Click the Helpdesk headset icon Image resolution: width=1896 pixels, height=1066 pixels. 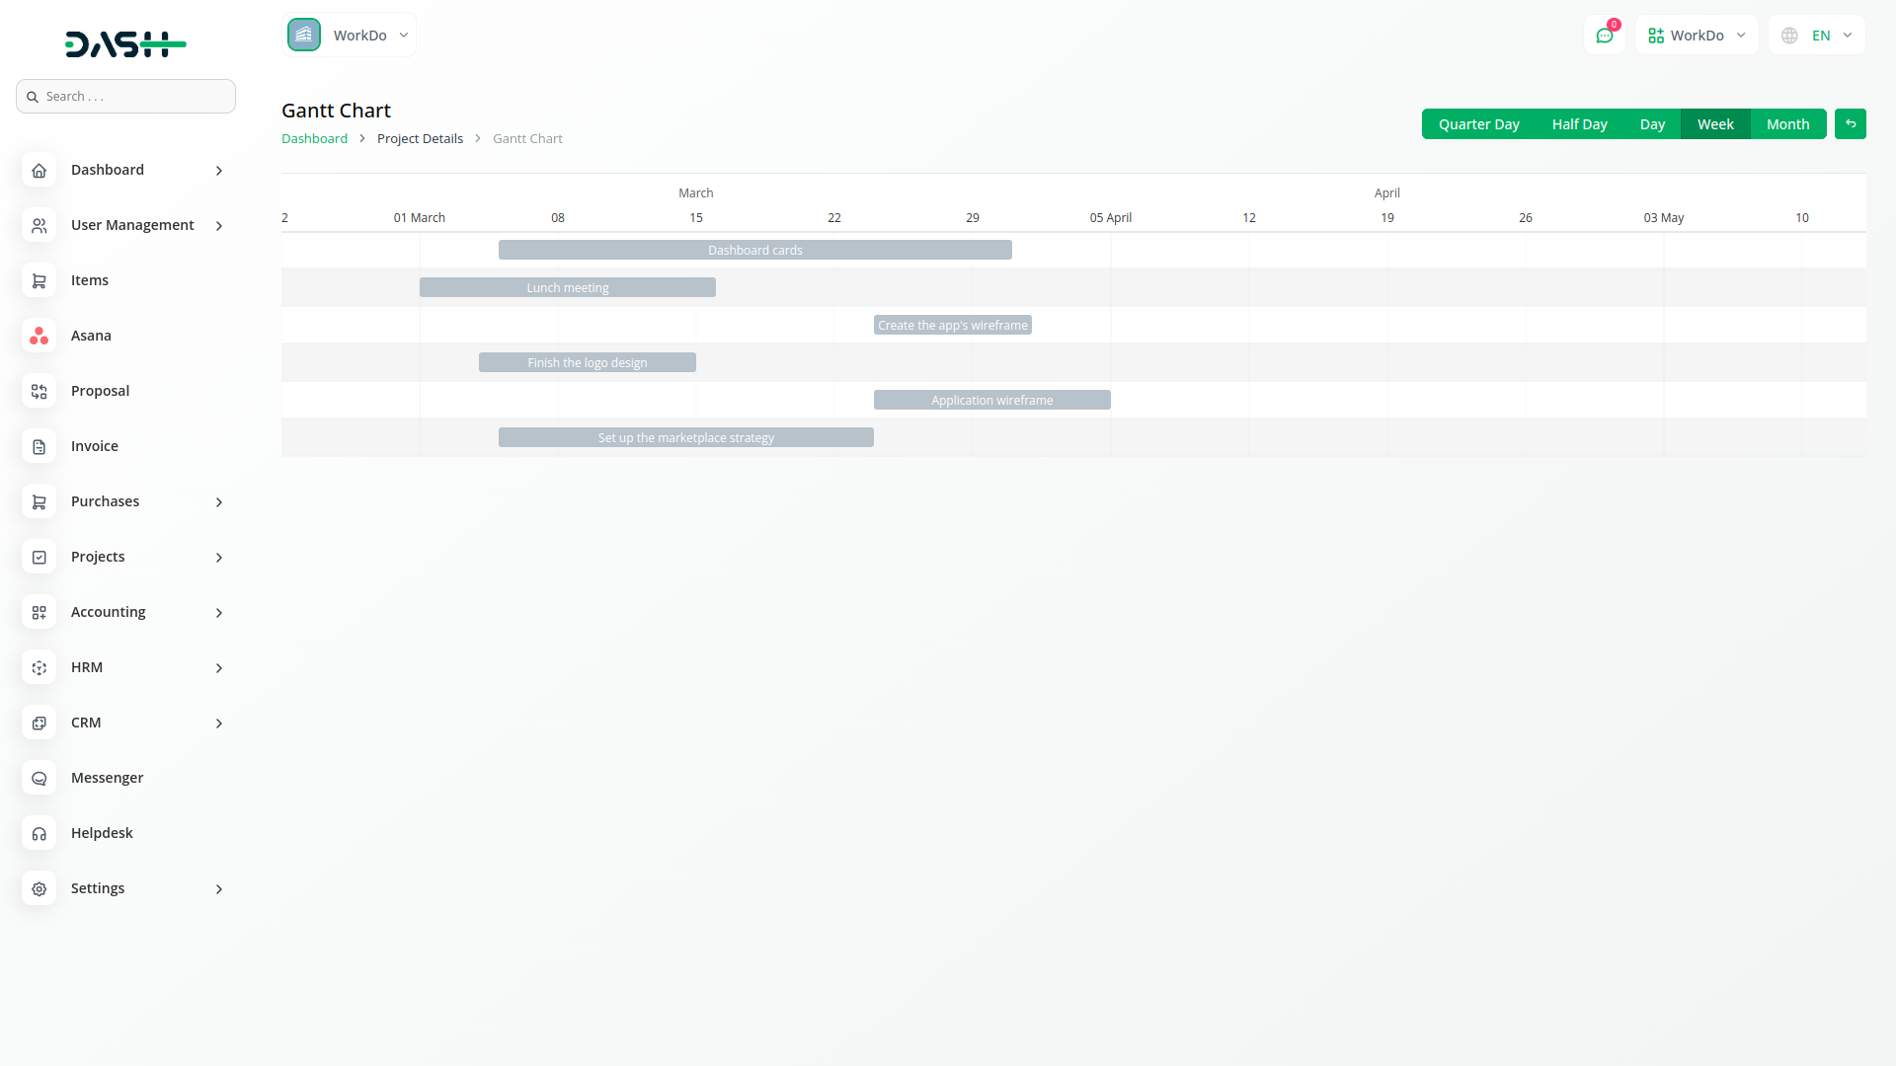pos(39,833)
